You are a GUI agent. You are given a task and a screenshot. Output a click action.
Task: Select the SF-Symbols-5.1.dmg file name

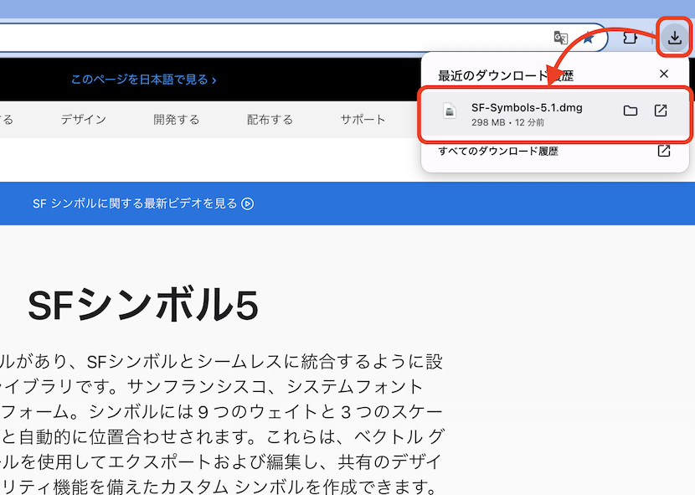point(527,107)
